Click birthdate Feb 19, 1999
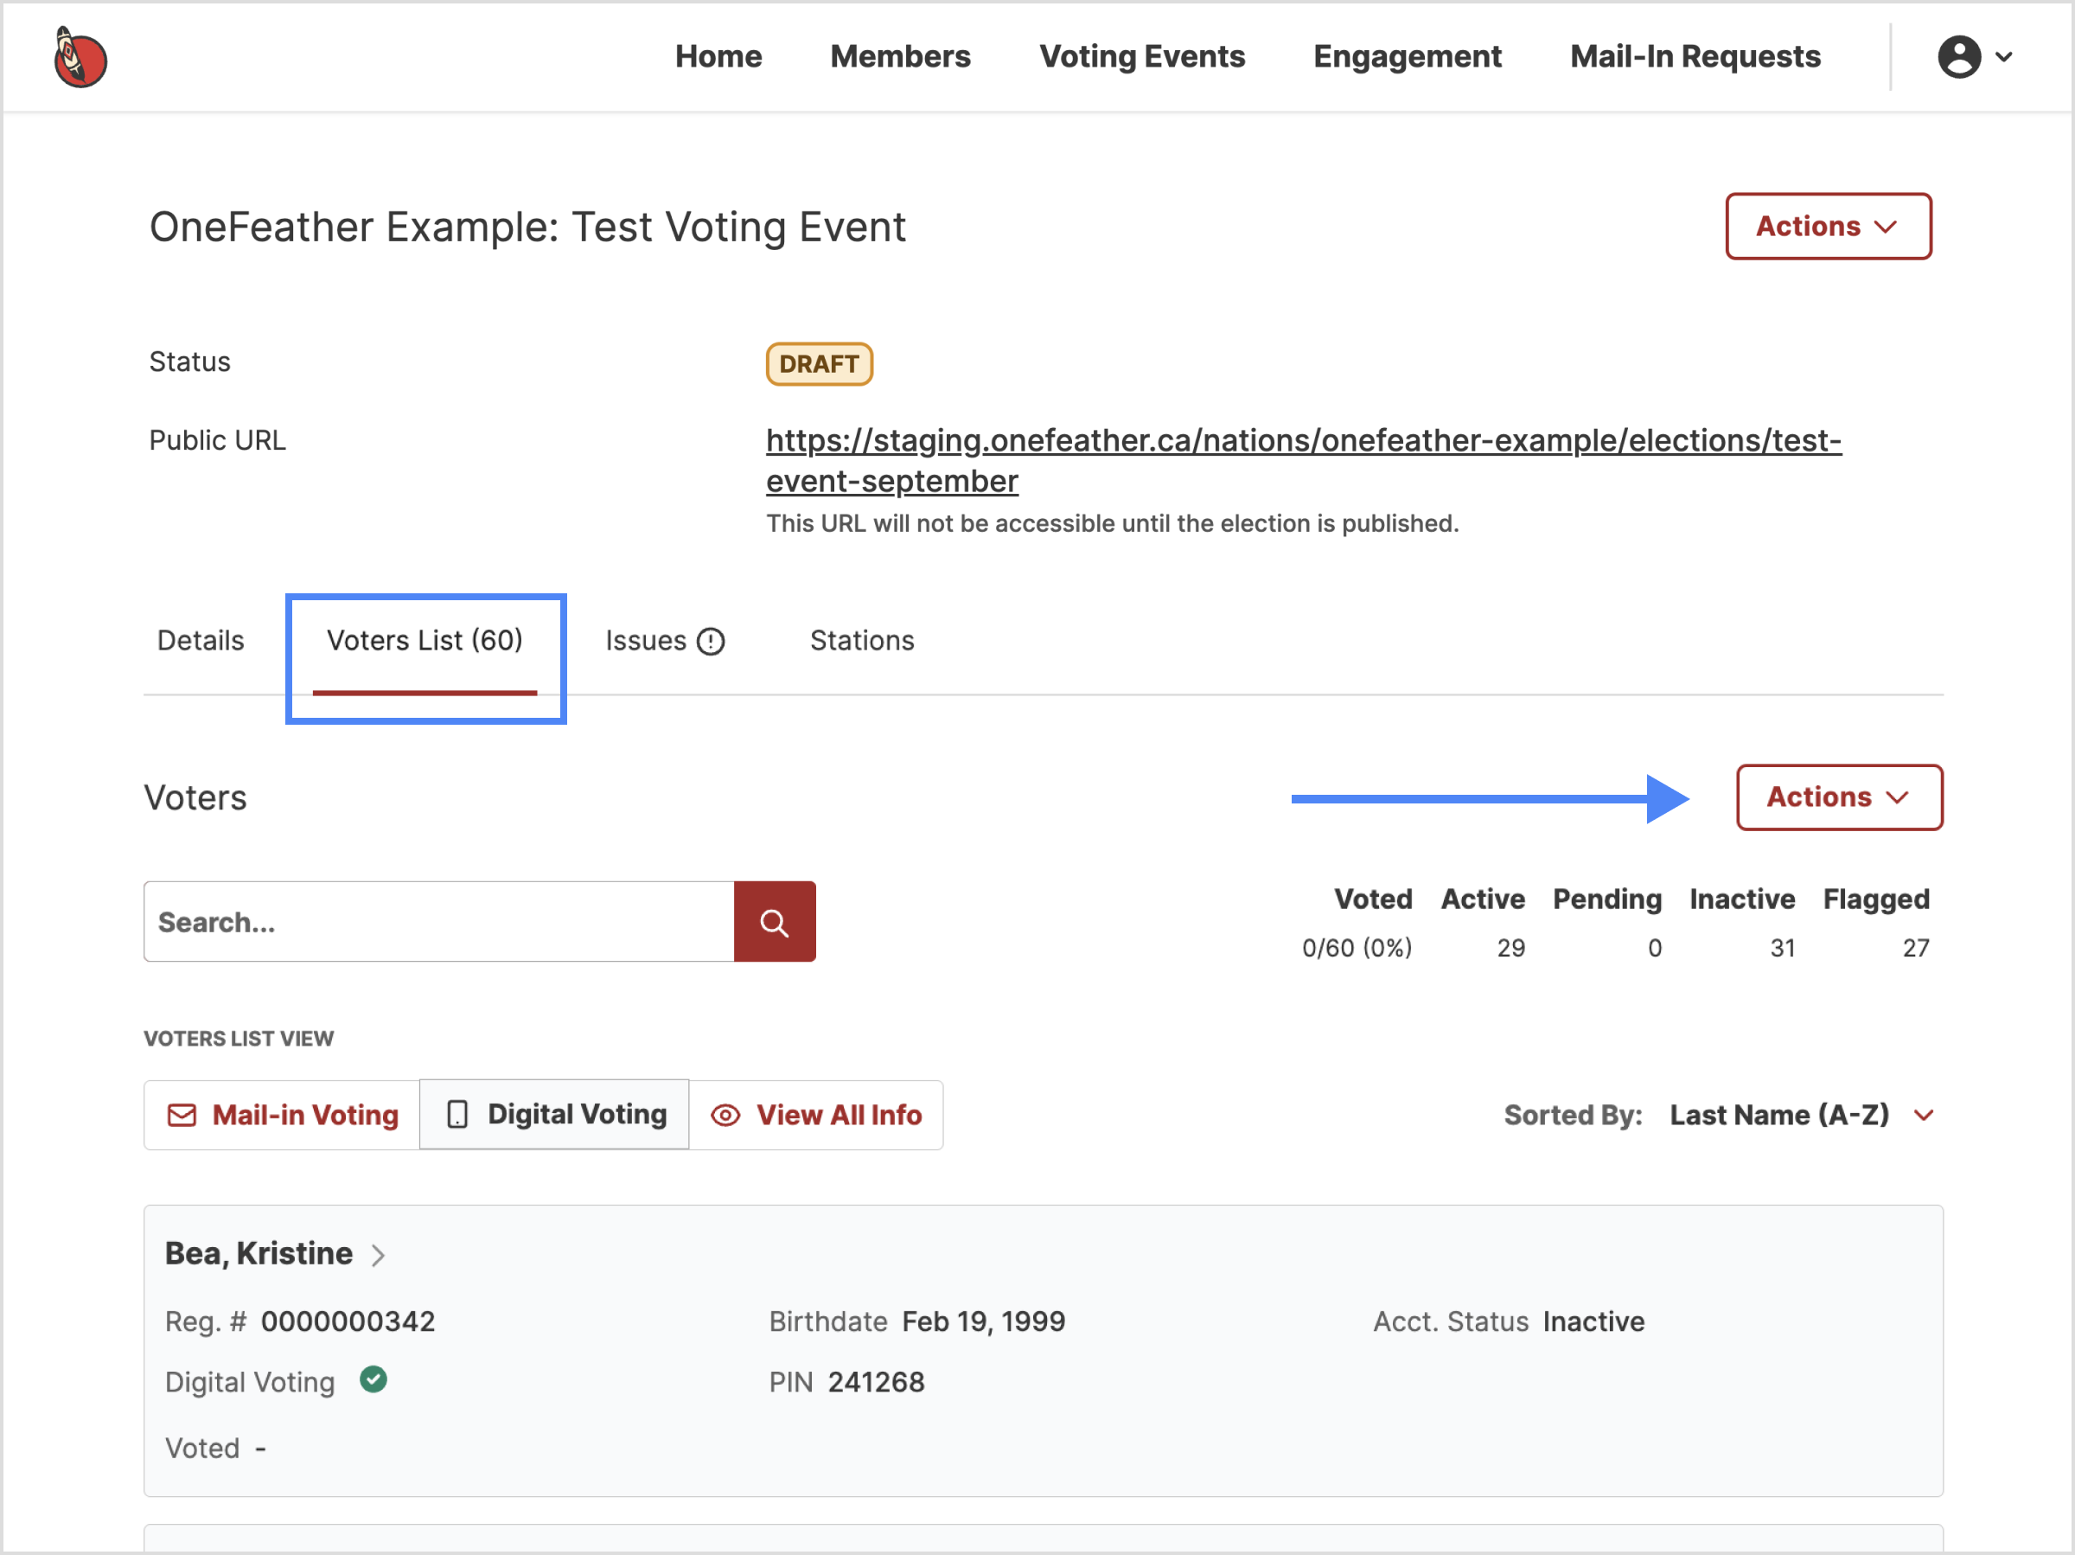 983,1321
